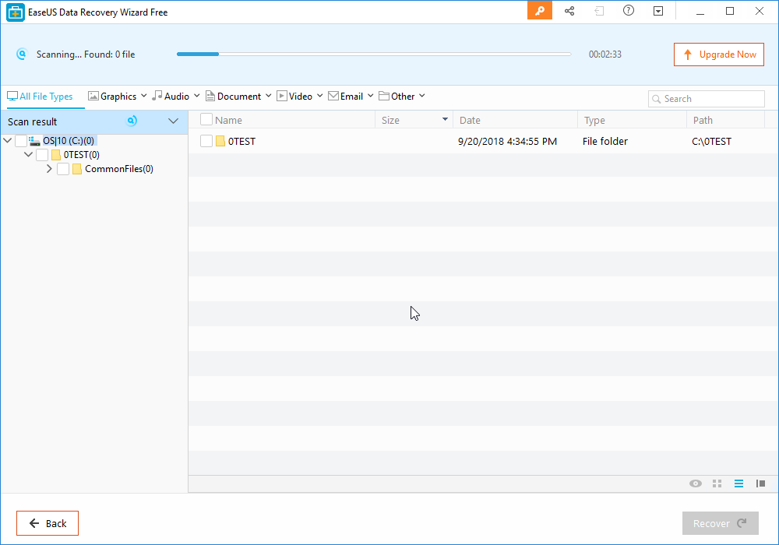Viewport: 779px width, 545px height.
Task: Open the share icon in title bar
Action: point(569,11)
